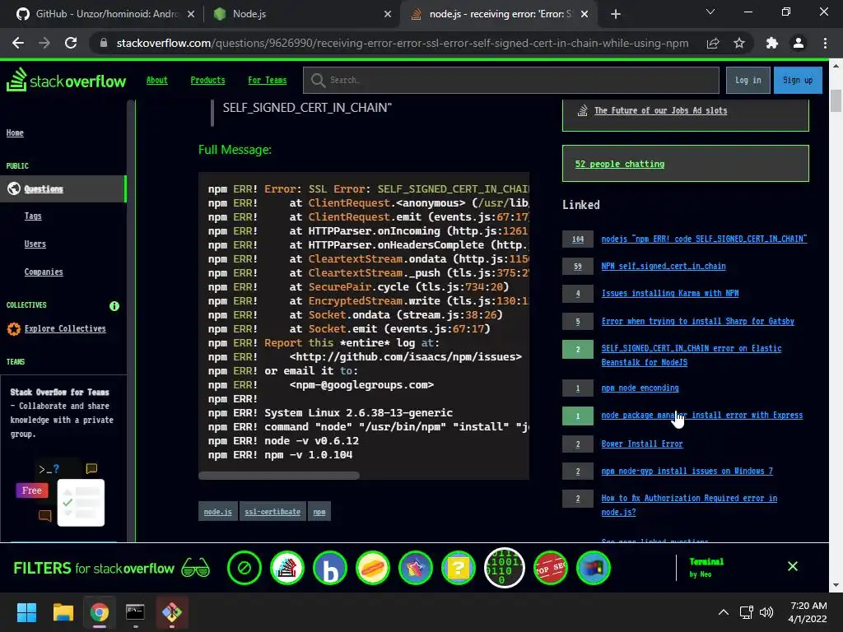The width and height of the screenshot is (843, 632).
Task: Reload the page
Action: click(71, 43)
